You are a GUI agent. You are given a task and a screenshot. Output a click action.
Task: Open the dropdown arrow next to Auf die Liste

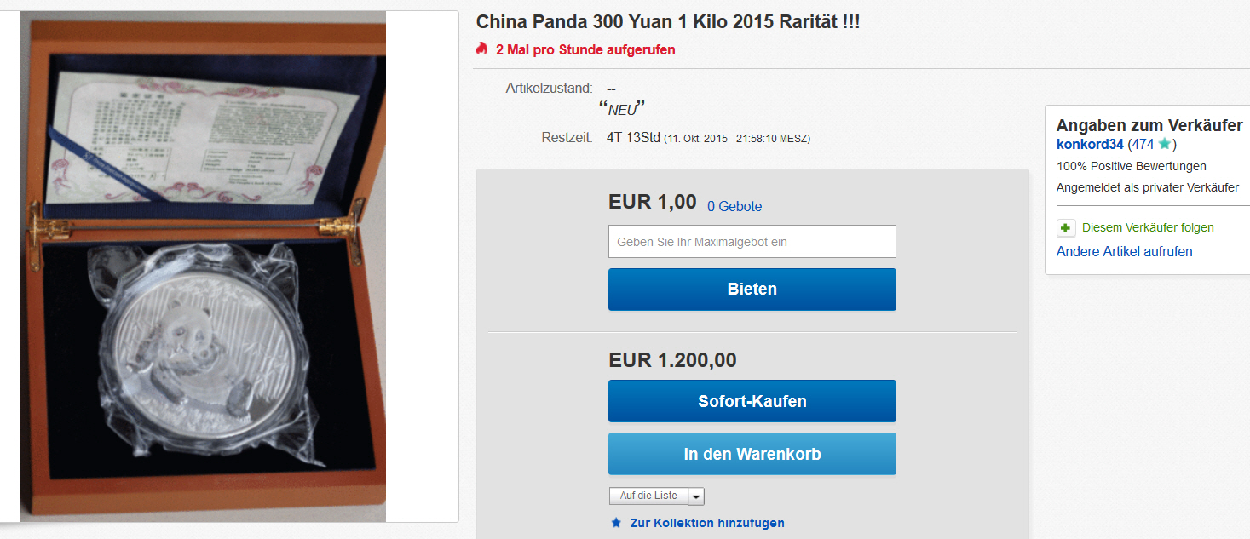pyautogui.click(x=696, y=496)
